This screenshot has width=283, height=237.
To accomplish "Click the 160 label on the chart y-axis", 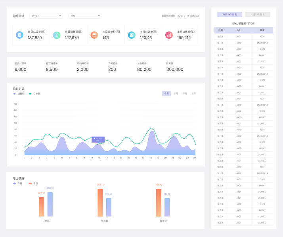I will click(x=15, y=104).
